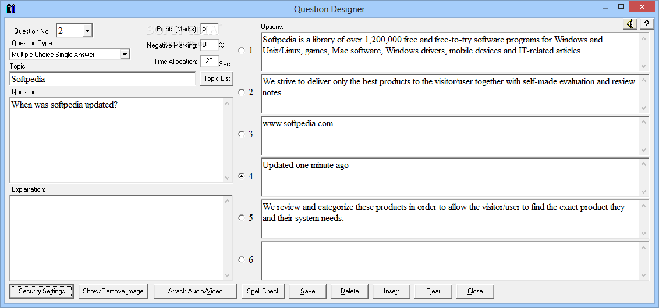Image resolution: width=659 pixels, height=308 pixels.
Task: Click option 3 scrollbar up arrow
Action: (644, 122)
